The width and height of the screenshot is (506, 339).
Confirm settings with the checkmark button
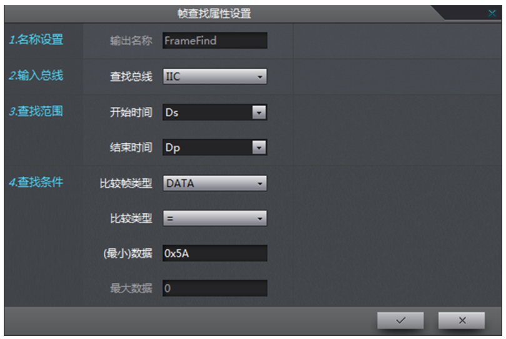(400, 320)
